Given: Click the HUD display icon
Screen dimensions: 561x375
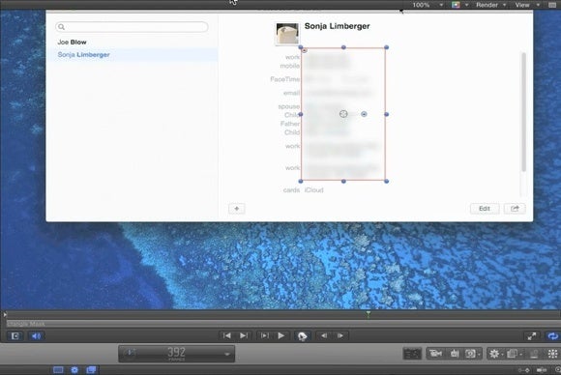Looking at the screenshot, I should point(412,354).
